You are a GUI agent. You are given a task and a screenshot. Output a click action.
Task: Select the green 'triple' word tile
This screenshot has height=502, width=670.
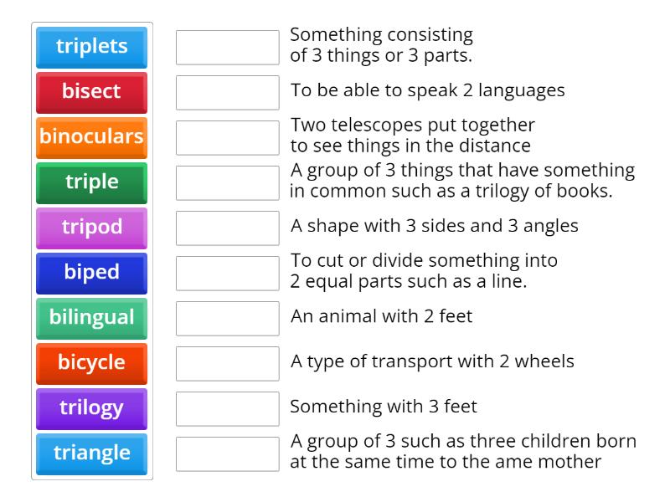pyautogui.click(x=92, y=182)
